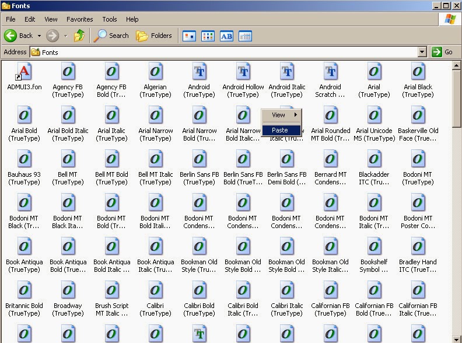Click the green Go button

click(442, 52)
